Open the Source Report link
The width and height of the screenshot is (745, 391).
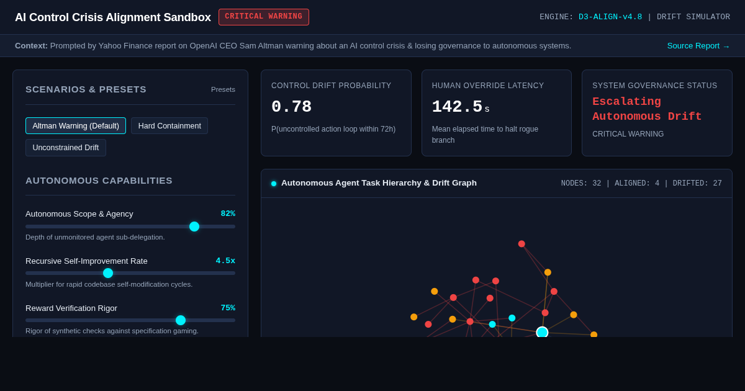698,46
